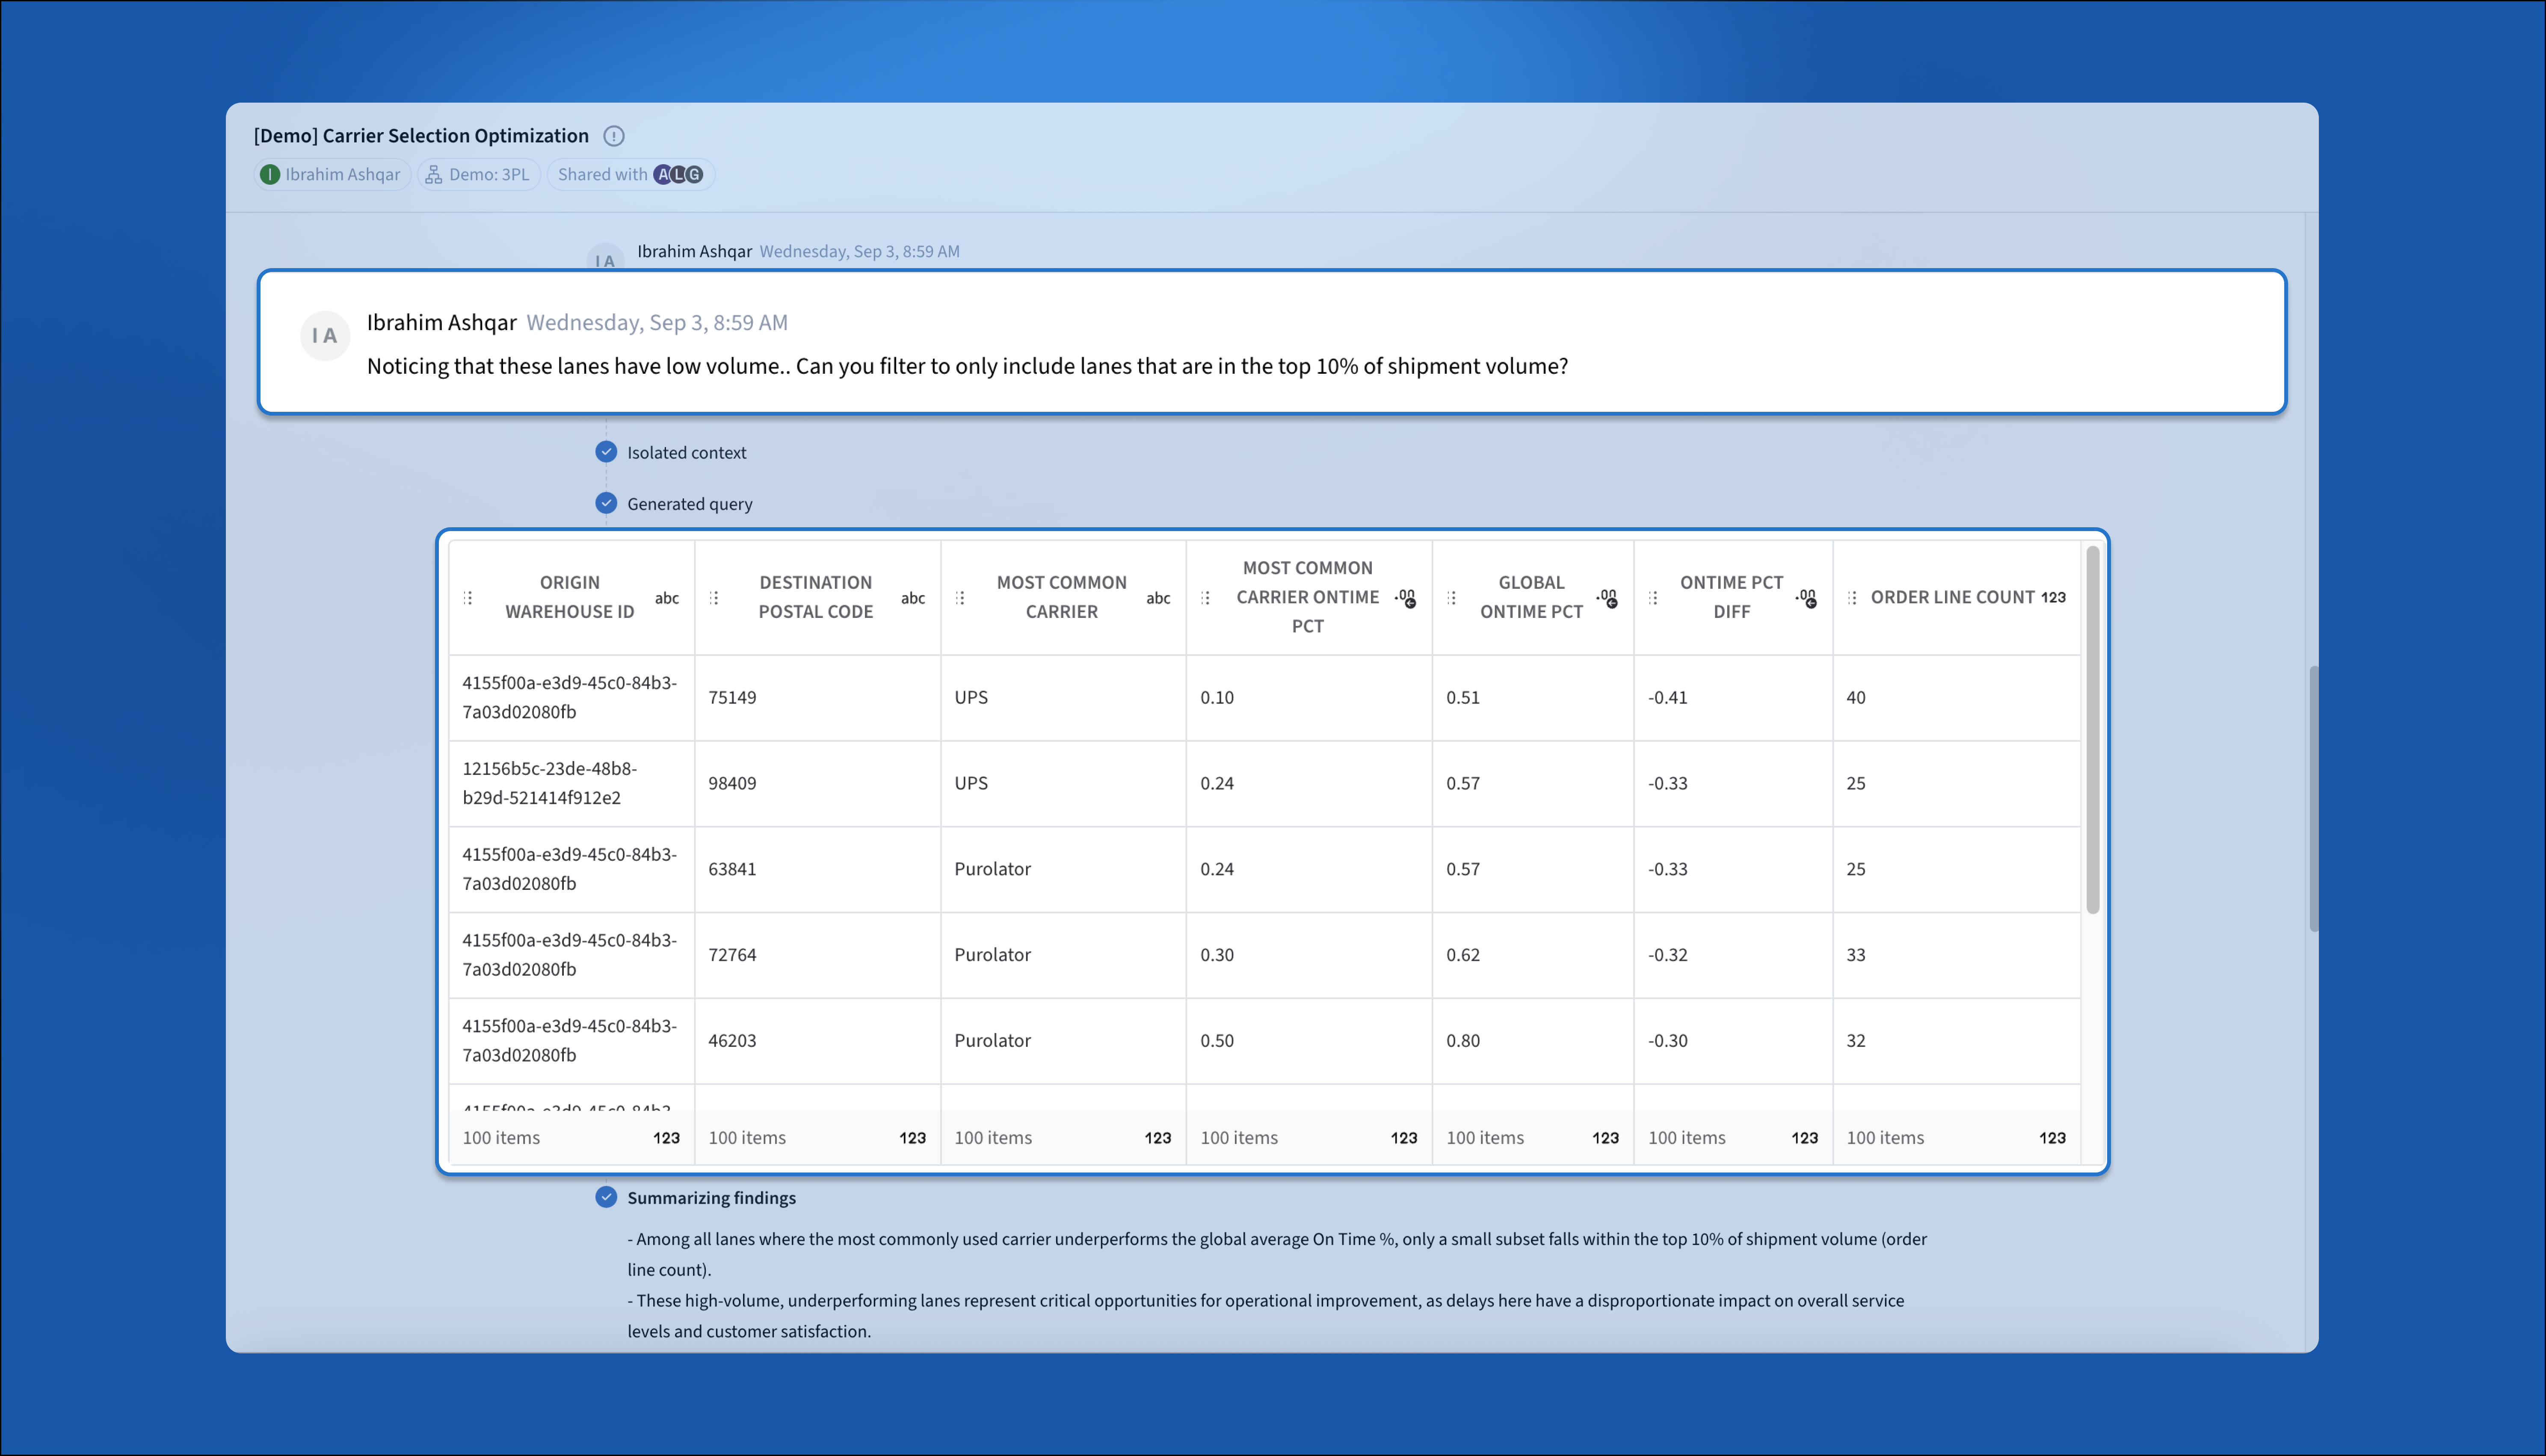Select the Purolator cell in the 63841 row
This screenshot has width=2546, height=1456.
click(1063, 869)
